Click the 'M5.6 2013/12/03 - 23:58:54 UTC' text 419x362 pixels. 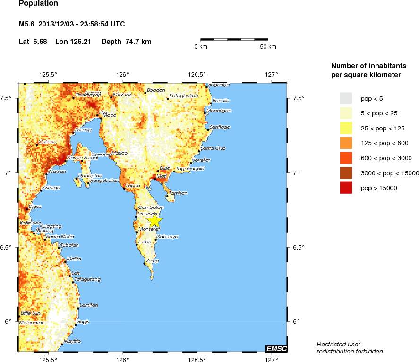tap(72, 24)
